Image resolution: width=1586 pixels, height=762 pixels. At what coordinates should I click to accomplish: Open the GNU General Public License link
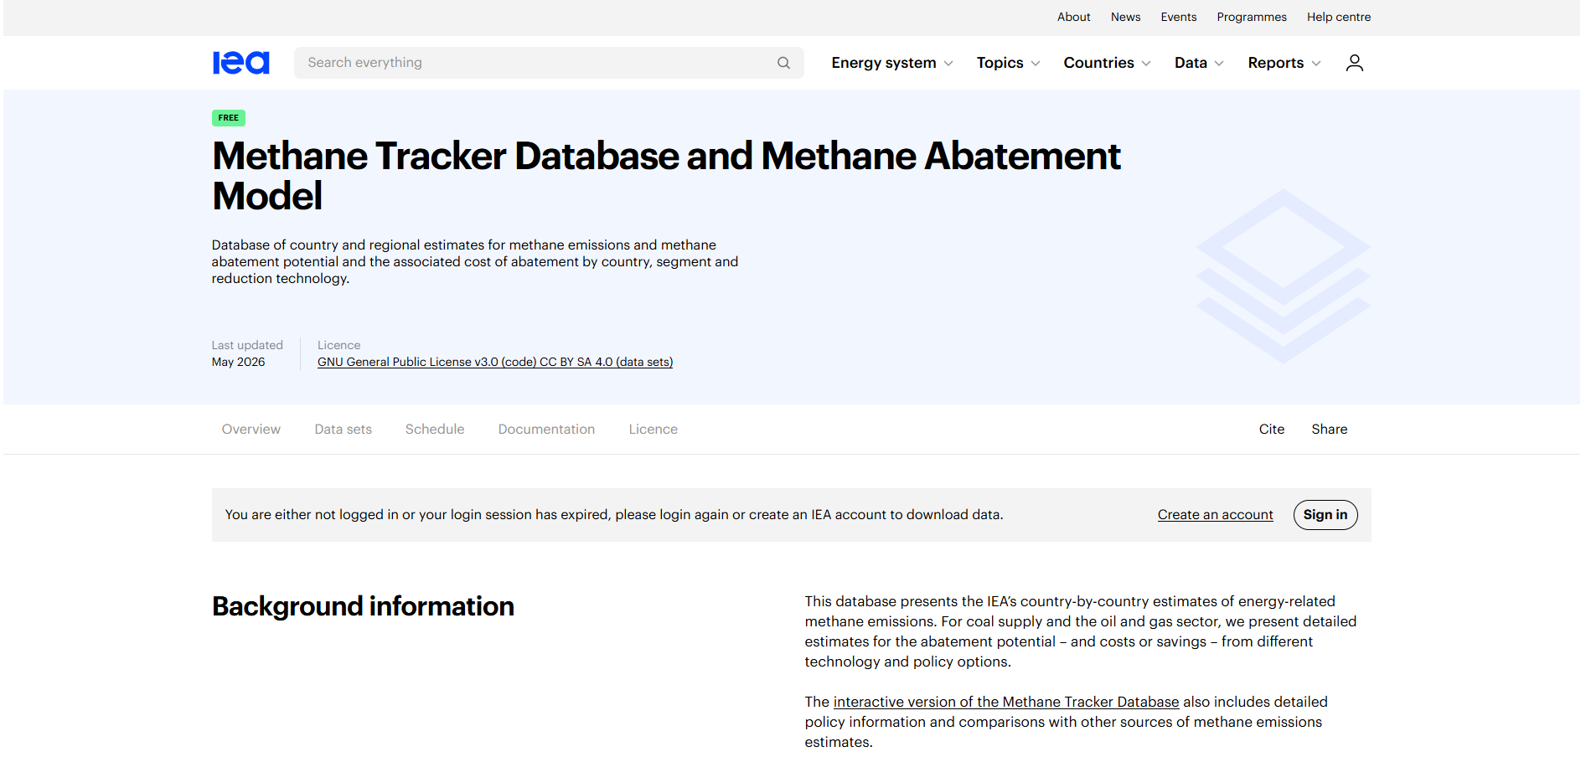coord(495,362)
